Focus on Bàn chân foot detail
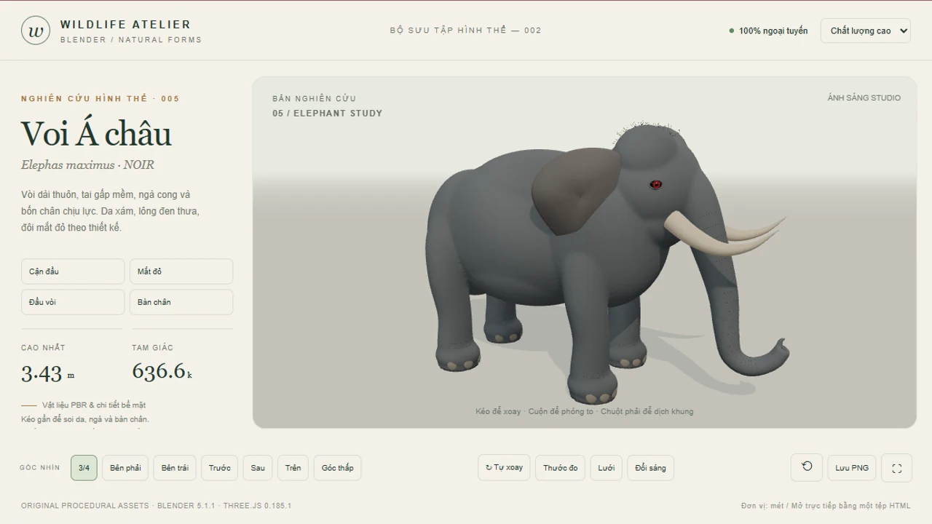932x524 pixels. (181, 302)
